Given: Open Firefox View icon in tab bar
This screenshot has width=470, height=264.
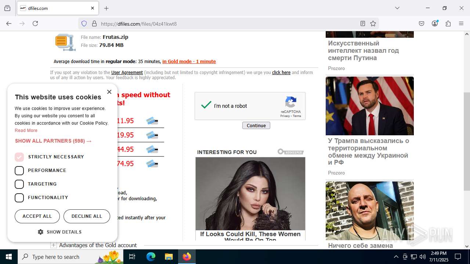Looking at the screenshot, I should click(7, 8).
